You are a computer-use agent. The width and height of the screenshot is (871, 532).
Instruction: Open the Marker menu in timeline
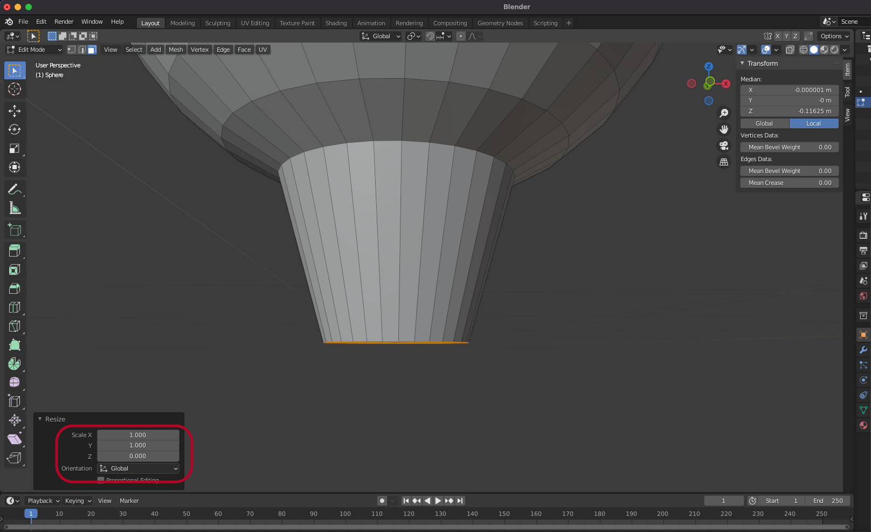[x=129, y=501]
